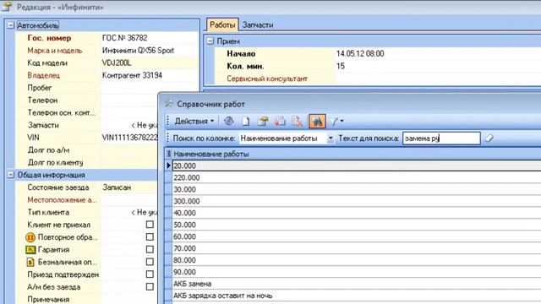
Task: Toggle the highlighted binoculars search icon
Action: (x=317, y=121)
